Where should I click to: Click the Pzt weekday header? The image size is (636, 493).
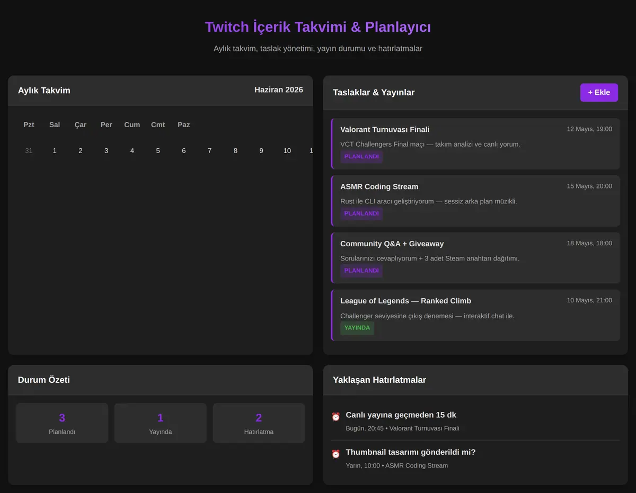click(29, 125)
